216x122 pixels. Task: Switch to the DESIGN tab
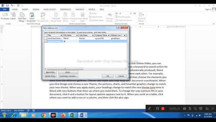click(36, 9)
